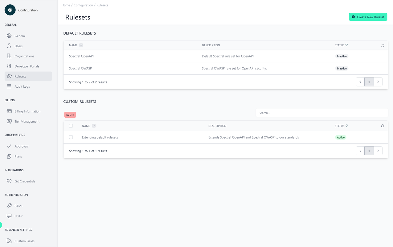Viewport: 393px width, 247px height.
Task: Click the Git Credentials shield icon
Action: tap(9, 181)
